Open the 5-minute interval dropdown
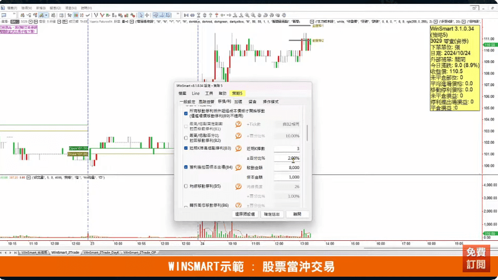 pos(59,22)
